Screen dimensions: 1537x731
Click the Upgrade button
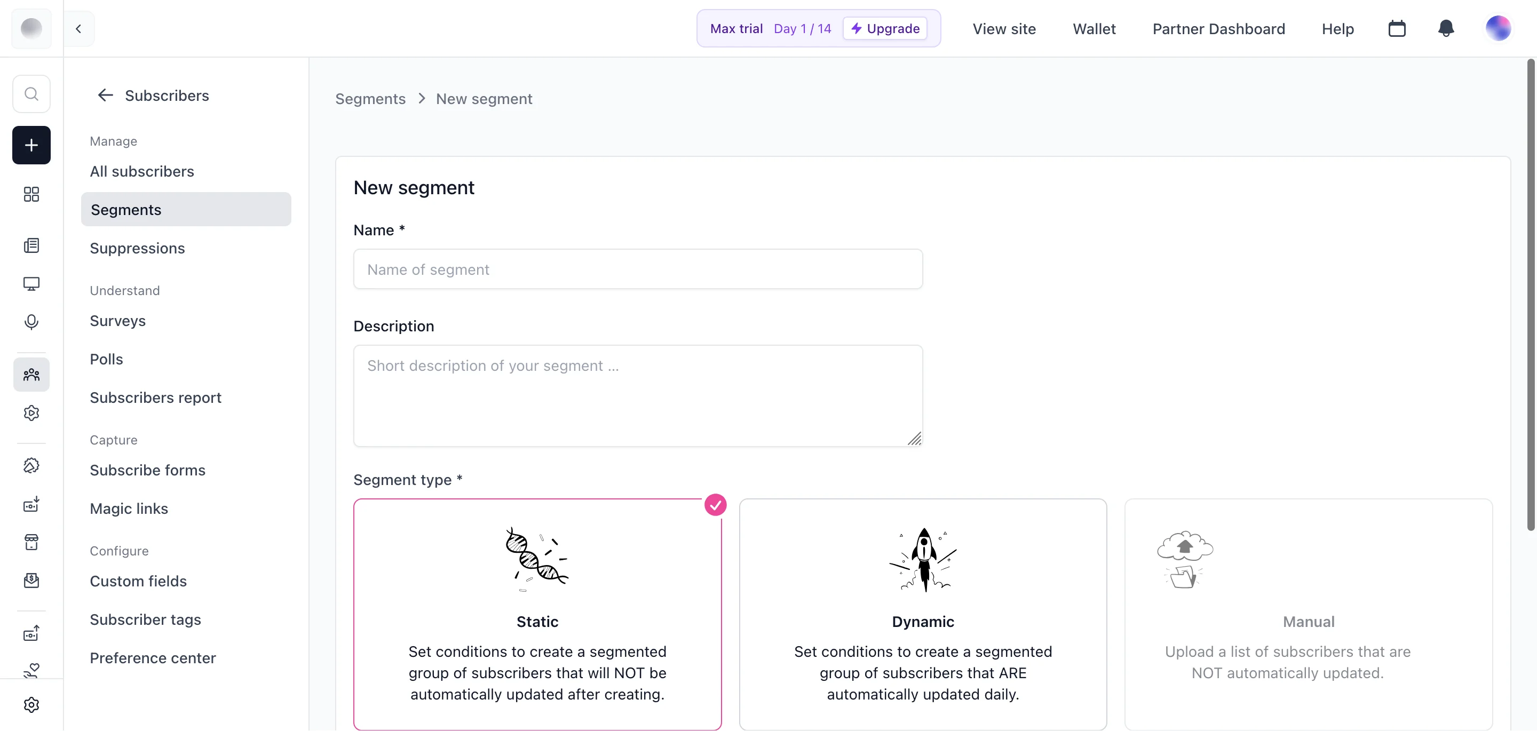885,28
